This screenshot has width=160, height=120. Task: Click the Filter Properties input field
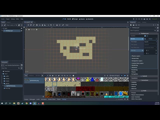click(x=143, y=30)
